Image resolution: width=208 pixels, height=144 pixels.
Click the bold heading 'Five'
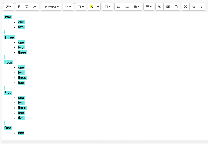8,93
